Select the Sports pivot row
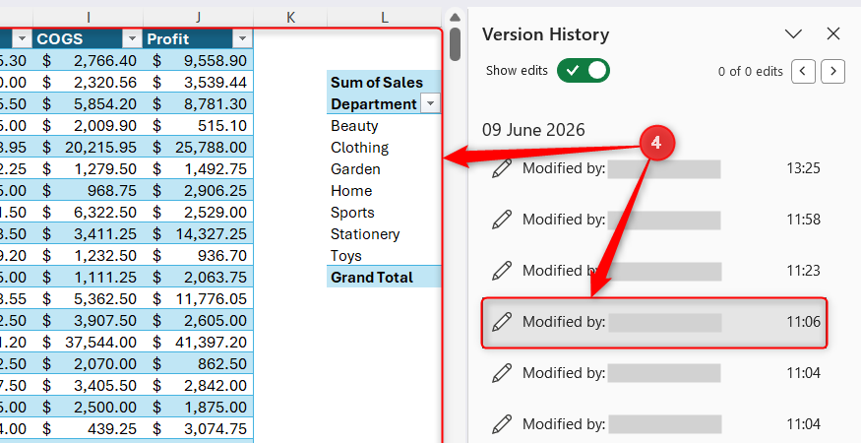The image size is (861, 443). pos(384,213)
